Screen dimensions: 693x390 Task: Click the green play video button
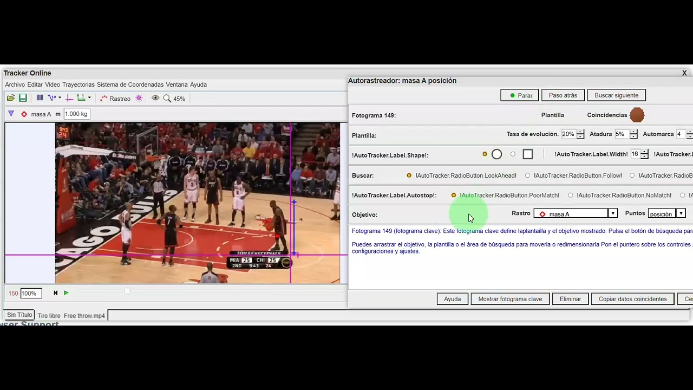tap(66, 293)
